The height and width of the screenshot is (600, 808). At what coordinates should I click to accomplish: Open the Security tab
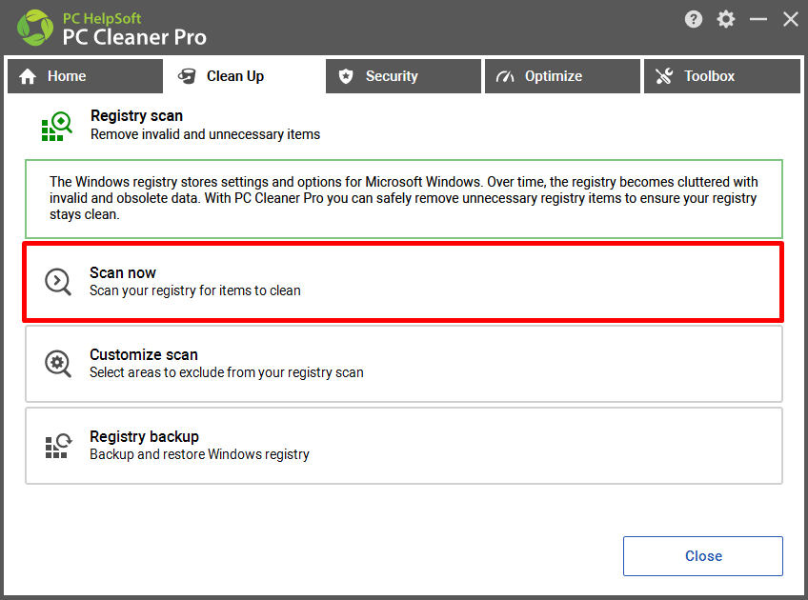(403, 76)
